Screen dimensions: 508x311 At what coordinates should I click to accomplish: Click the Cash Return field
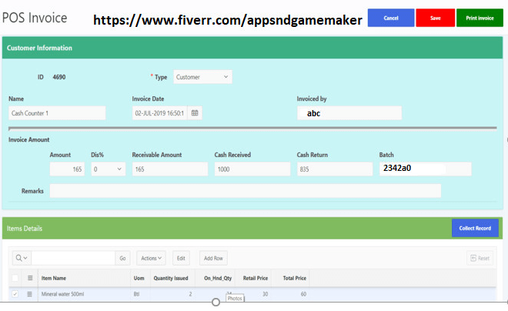point(335,169)
